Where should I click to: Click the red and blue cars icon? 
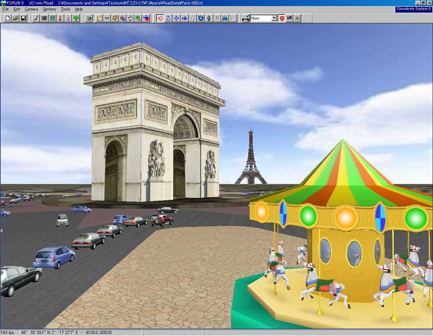pos(123,18)
